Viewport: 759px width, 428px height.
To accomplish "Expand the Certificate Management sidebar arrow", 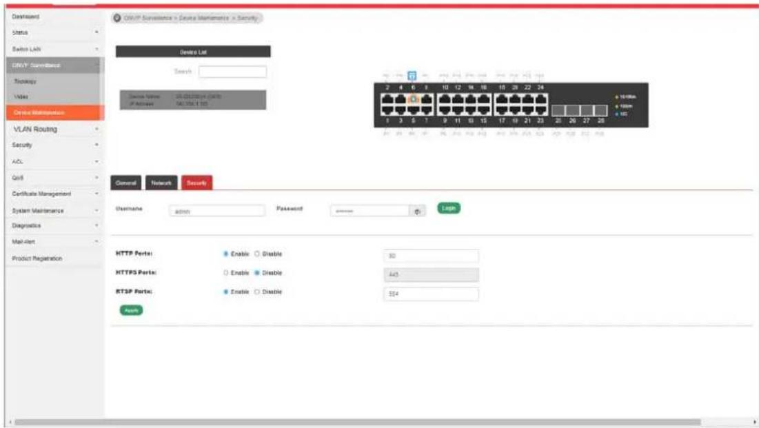I will click(97, 194).
